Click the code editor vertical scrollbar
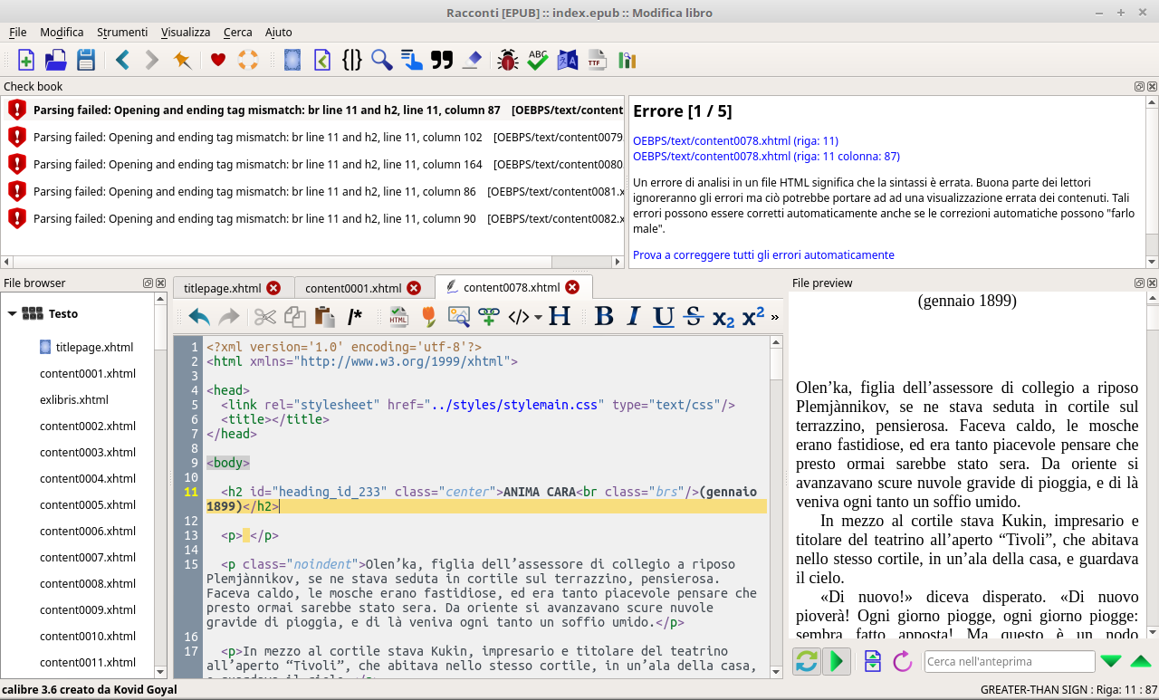Image resolution: width=1159 pixels, height=700 pixels. tap(776, 507)
